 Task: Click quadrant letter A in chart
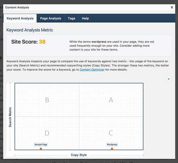pyautogui.click(x=111, y=100)
